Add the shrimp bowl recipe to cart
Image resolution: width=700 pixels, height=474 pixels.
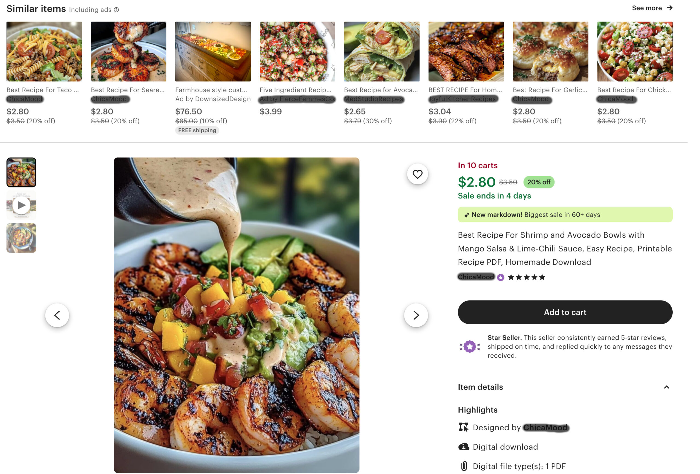(565, 312)
